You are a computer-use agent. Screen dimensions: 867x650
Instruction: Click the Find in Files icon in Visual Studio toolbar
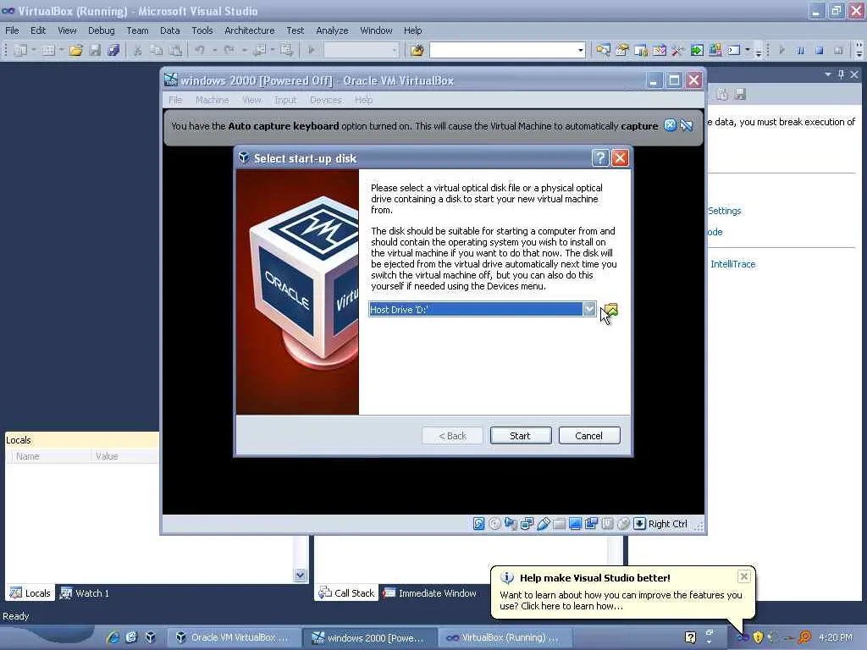tap(417, 50)
